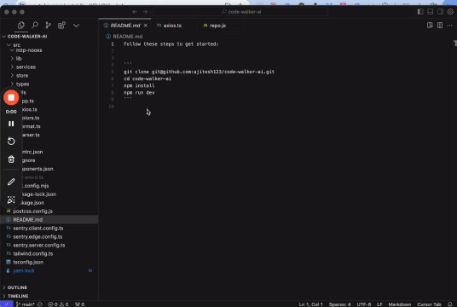The image size is (457, 307).
Task: Go back with the navigation arrow
Action: pos(135,12)
